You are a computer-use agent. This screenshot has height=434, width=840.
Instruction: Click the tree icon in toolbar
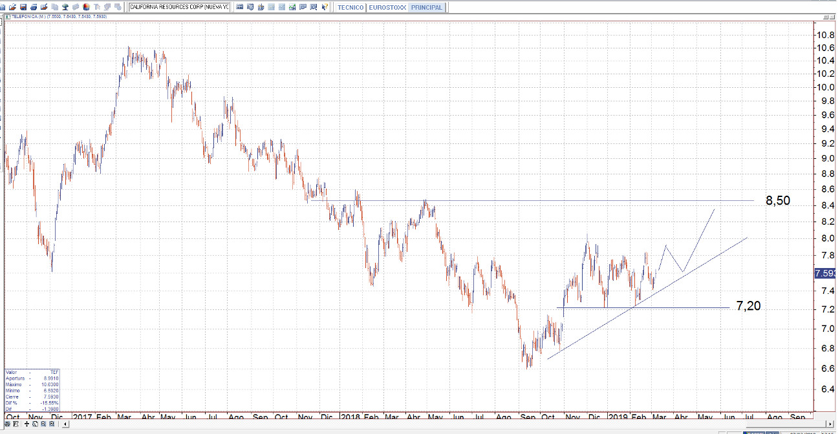coord(65,7)
